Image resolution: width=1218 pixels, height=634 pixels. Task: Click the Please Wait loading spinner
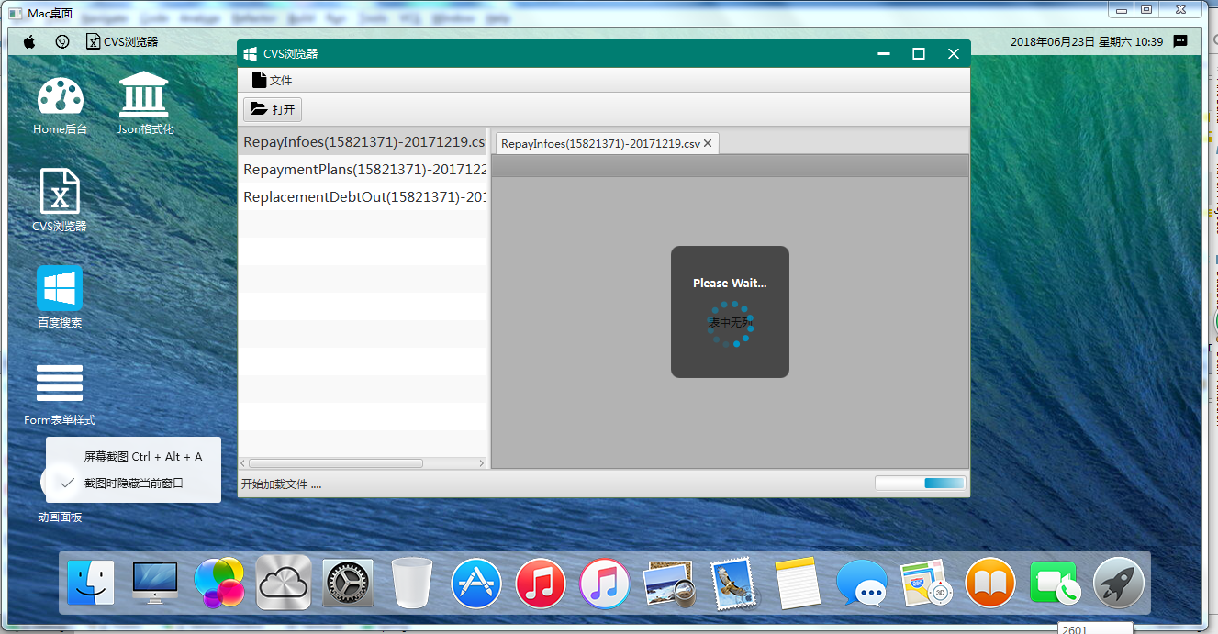pos(731,325)
